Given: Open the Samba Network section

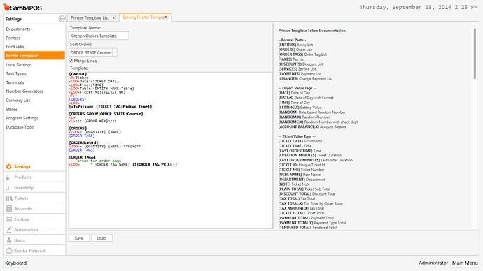Looking at the screenshot, I should [x=35, y=251].
